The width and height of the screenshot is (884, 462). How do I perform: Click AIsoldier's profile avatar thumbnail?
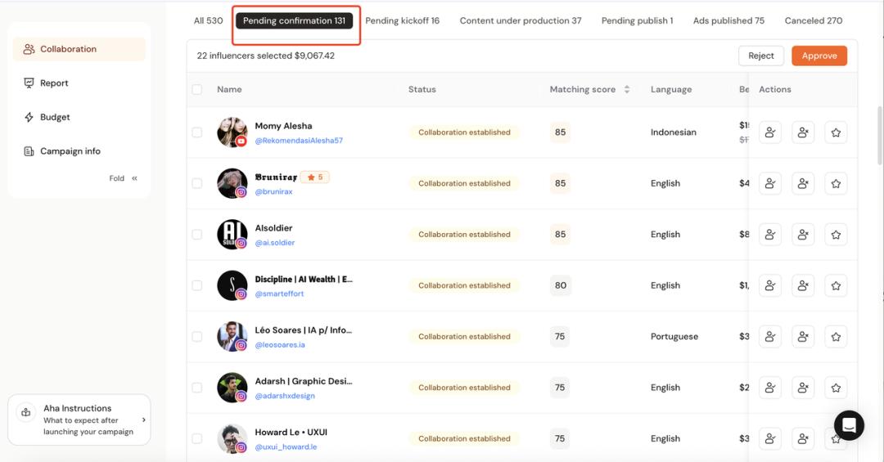[x=232, y=235]
